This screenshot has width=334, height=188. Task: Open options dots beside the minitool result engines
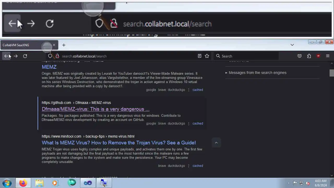[x=189, y=166]
